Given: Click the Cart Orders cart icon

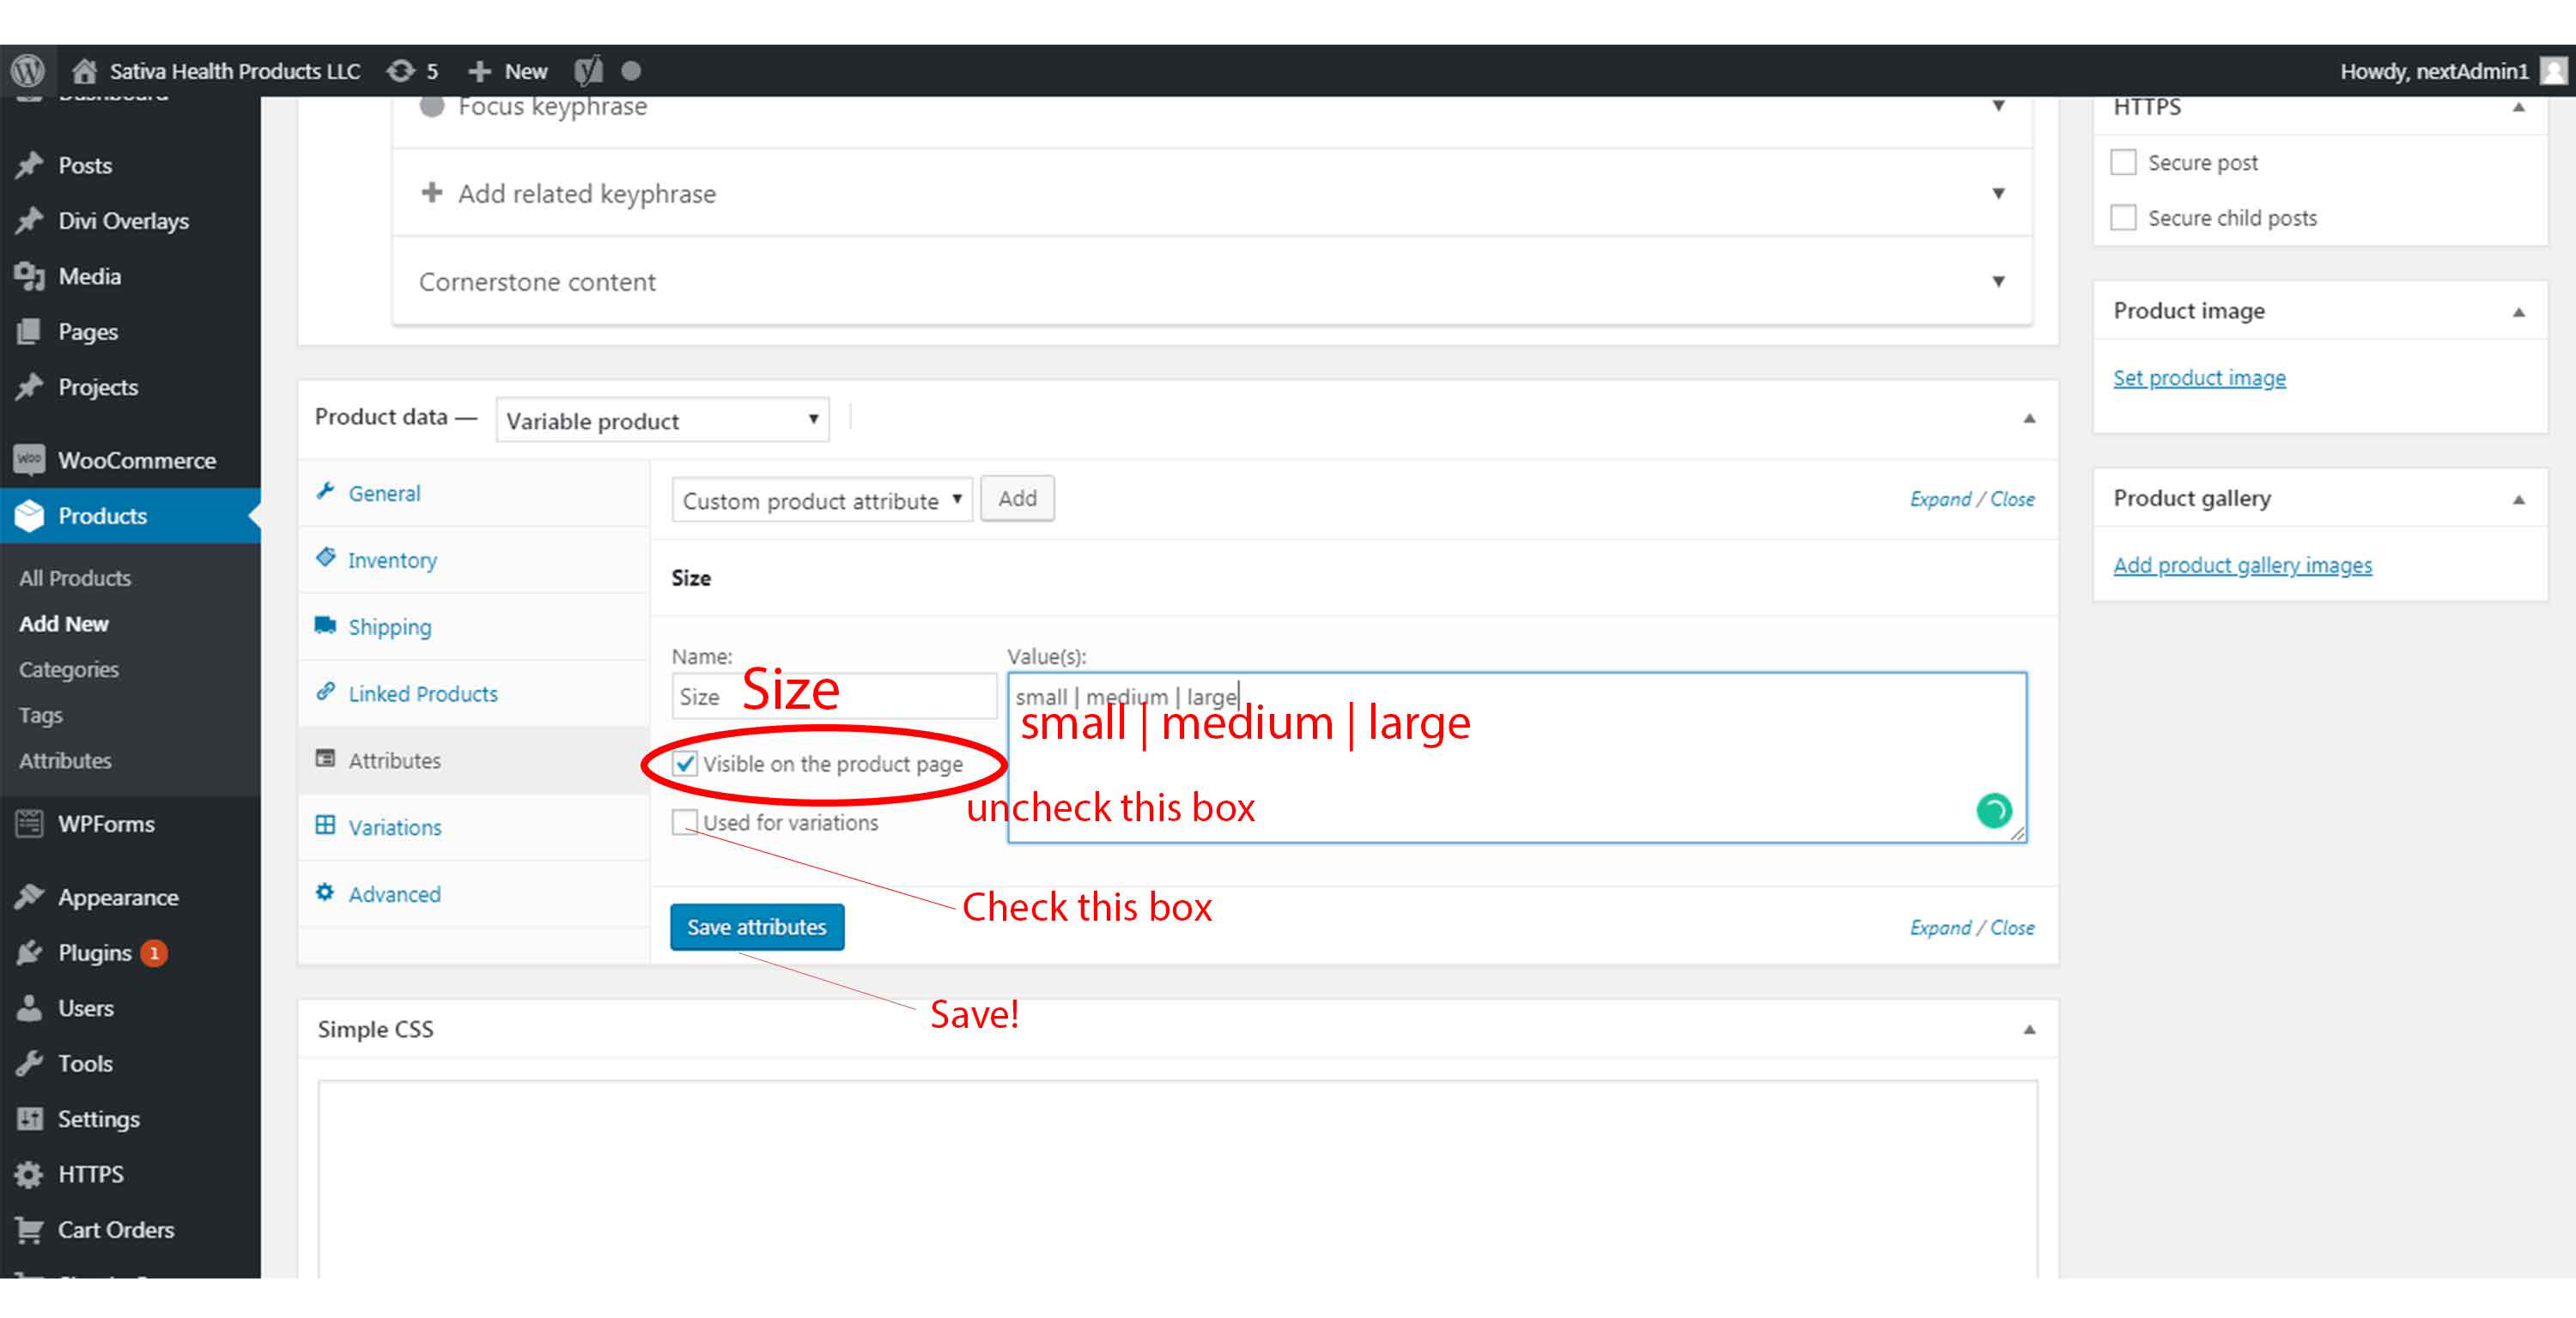Looking at the screenshot, I should tap(29, 1229).
